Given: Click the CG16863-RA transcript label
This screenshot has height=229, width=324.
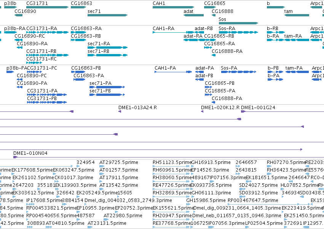Looking at the screenshot, I should click(86, 29).
